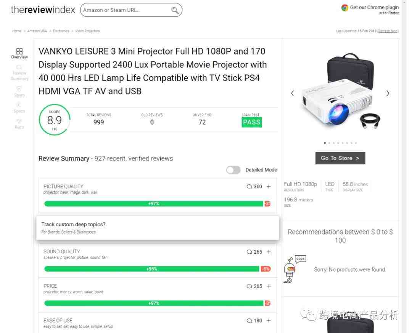Screen dimensions: 412x333
Task: Expand Price topic with plus sign
Action: pos(269,286)
